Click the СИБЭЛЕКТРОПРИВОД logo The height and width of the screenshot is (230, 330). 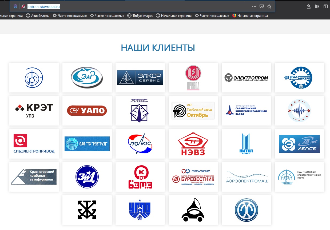point(34,144)
